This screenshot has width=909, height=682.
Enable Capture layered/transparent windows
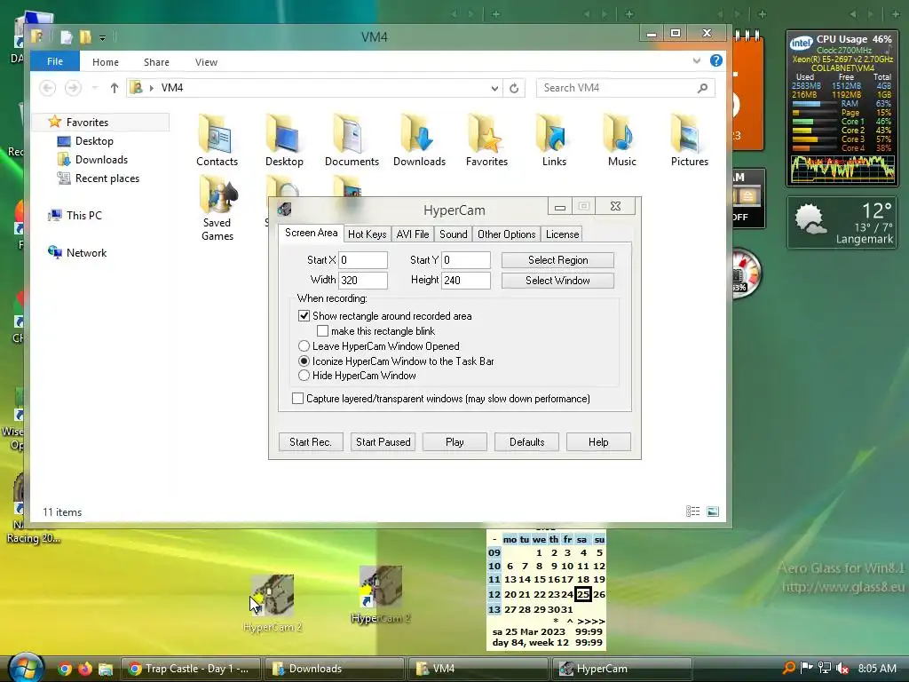tap(297, 399)
